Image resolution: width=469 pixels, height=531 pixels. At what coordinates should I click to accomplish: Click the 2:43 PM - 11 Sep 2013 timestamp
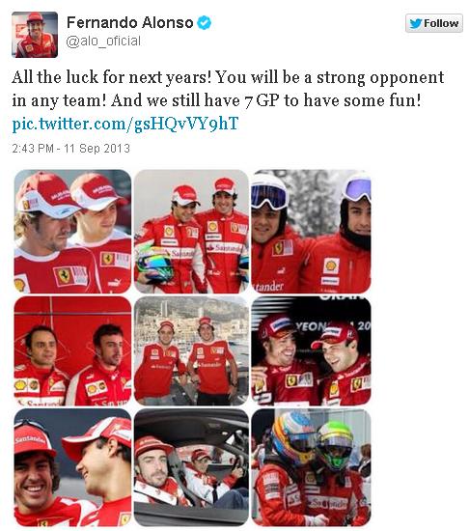[x=70, y=149]
